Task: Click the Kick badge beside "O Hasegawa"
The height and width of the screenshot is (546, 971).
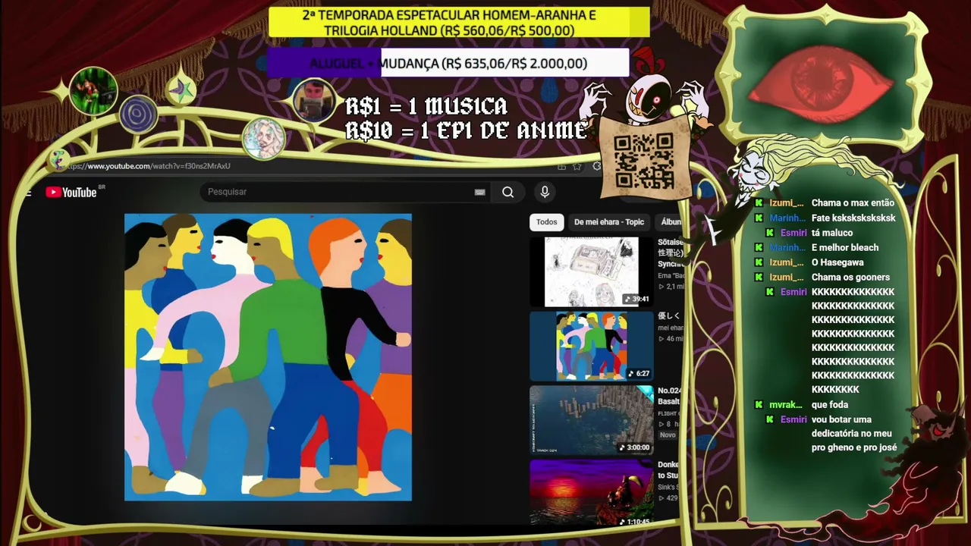Action: coord(759,262)
